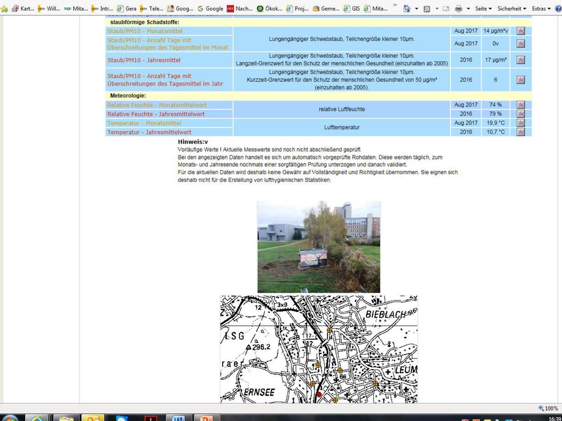562x421 pixels.
Task: Open chart icon for PM10 Überschreitungen im Jahr
Action: pos(521,80)
